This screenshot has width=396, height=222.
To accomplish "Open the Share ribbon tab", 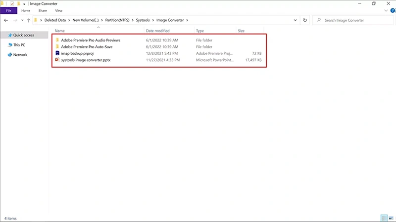I will pos(43,10).
